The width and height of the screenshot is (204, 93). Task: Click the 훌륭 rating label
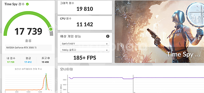tap(28, 41)
